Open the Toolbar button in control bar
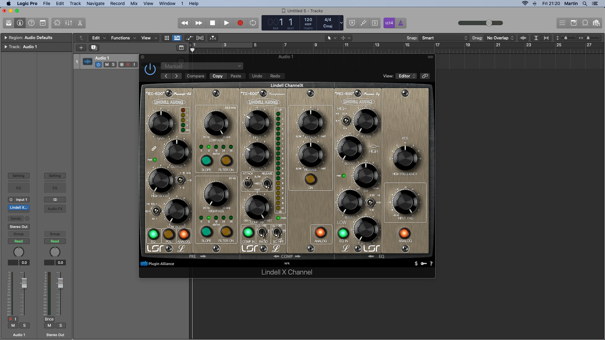 [x=43, y=23]
